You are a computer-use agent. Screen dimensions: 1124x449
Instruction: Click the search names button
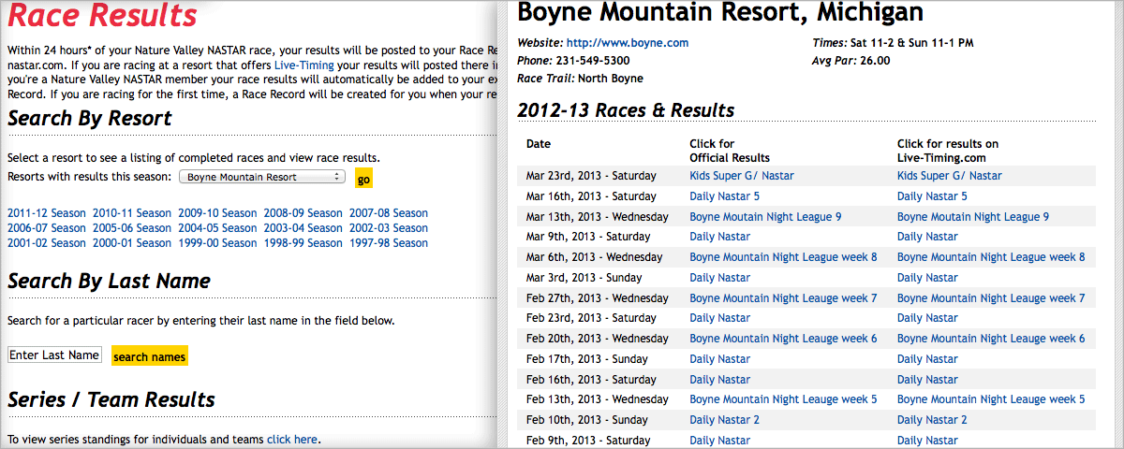[150, 356]
